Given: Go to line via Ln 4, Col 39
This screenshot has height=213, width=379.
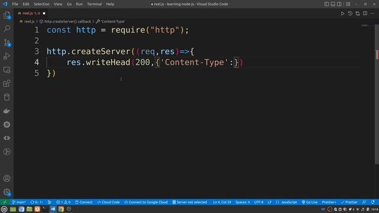Looking at the screenshot, I should tap(222, 202).
